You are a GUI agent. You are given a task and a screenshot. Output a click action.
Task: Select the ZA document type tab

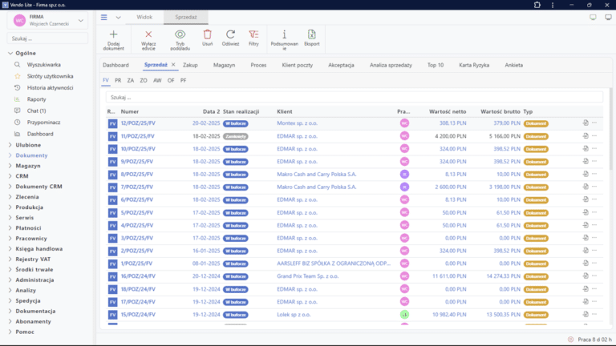(131, 80)
